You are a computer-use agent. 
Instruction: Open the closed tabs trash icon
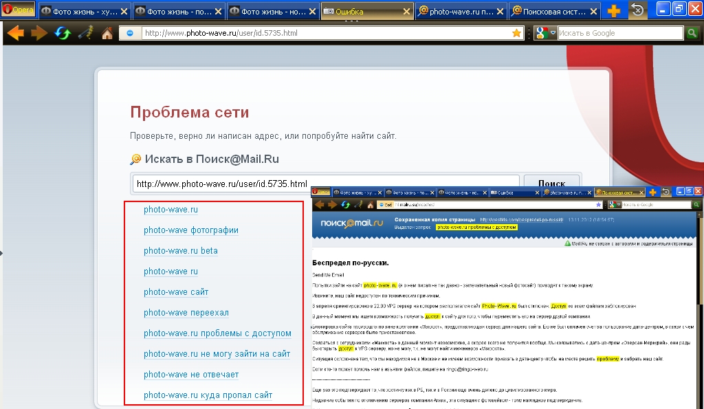tap(637, 11)
